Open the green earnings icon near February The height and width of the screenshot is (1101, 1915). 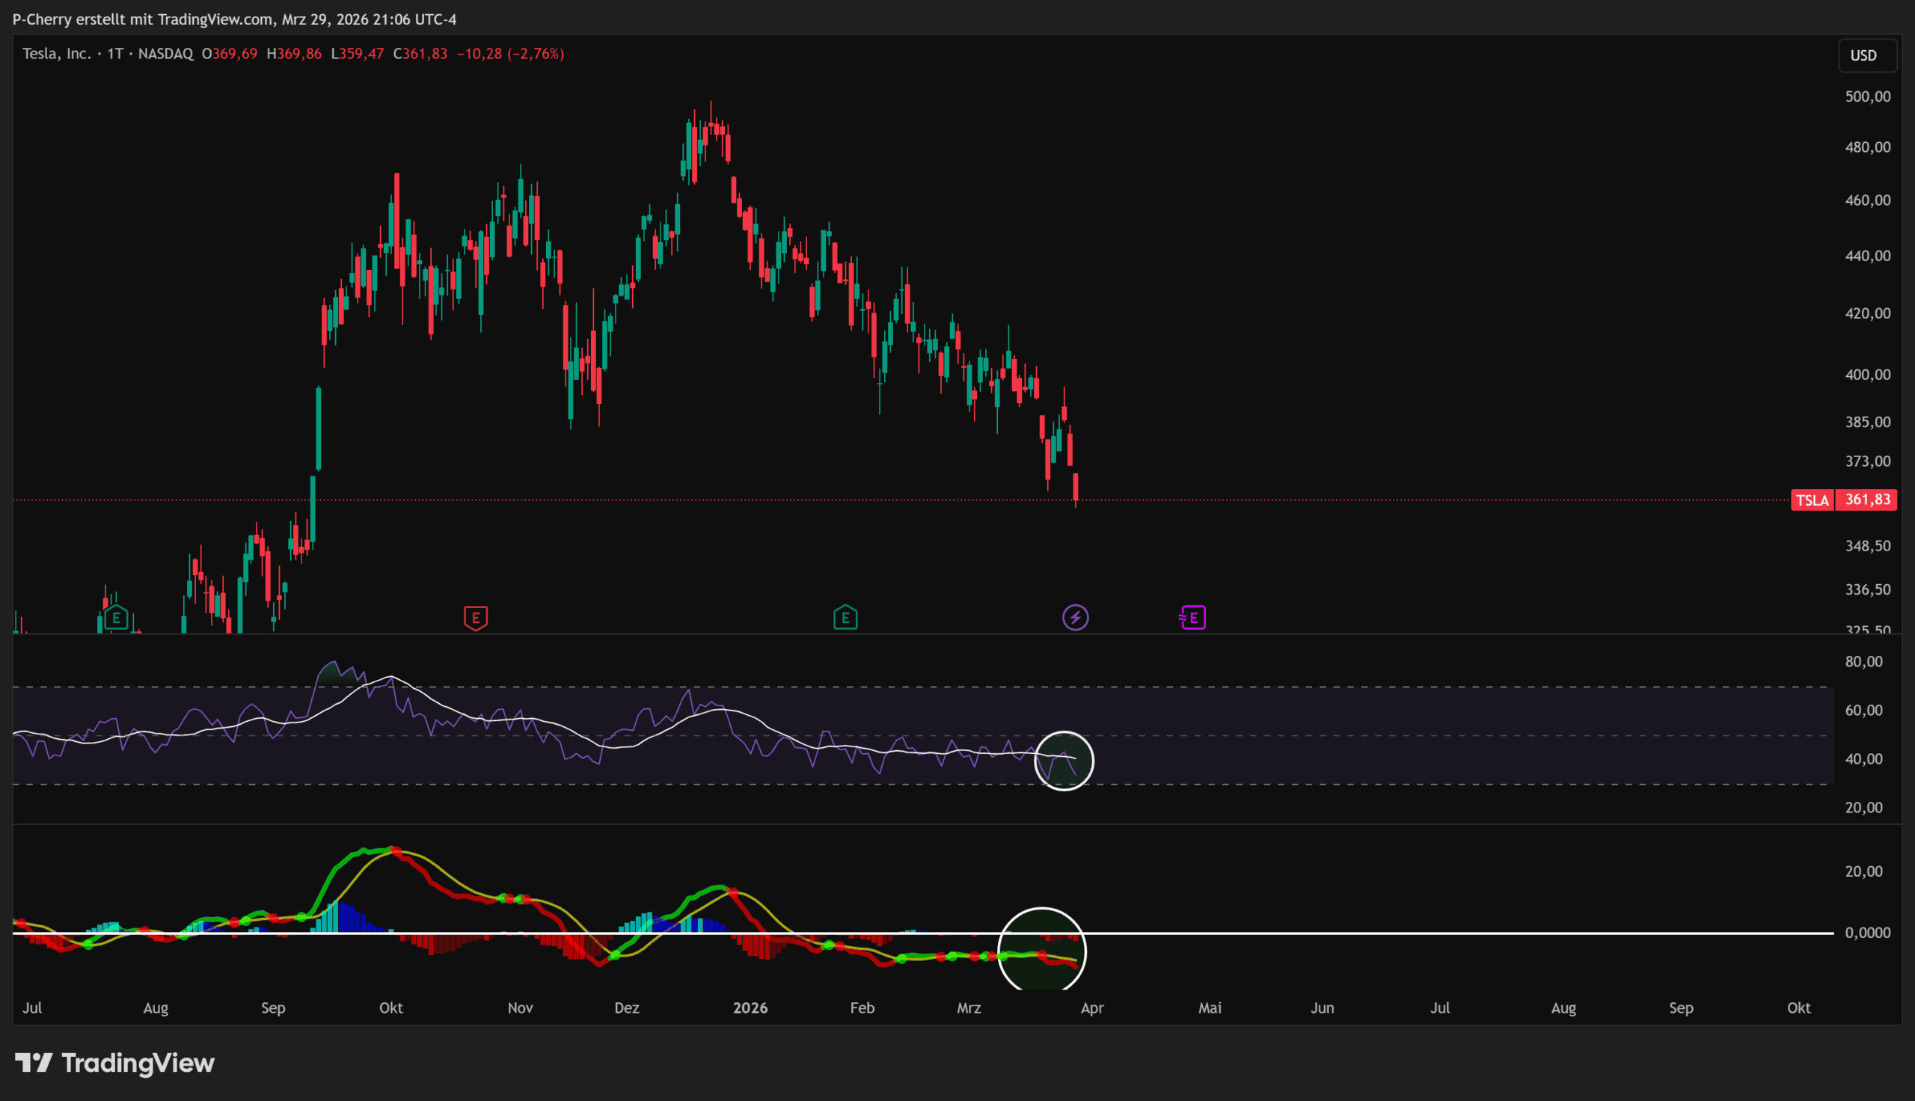pyautogui.click(x=845, y=618)
